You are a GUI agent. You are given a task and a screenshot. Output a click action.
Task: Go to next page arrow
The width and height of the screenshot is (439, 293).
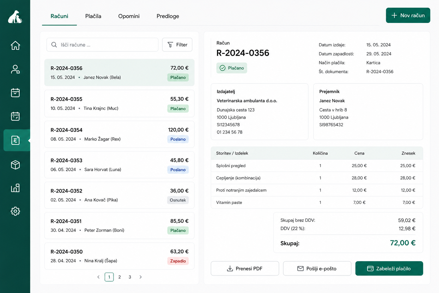click(140, 277)
